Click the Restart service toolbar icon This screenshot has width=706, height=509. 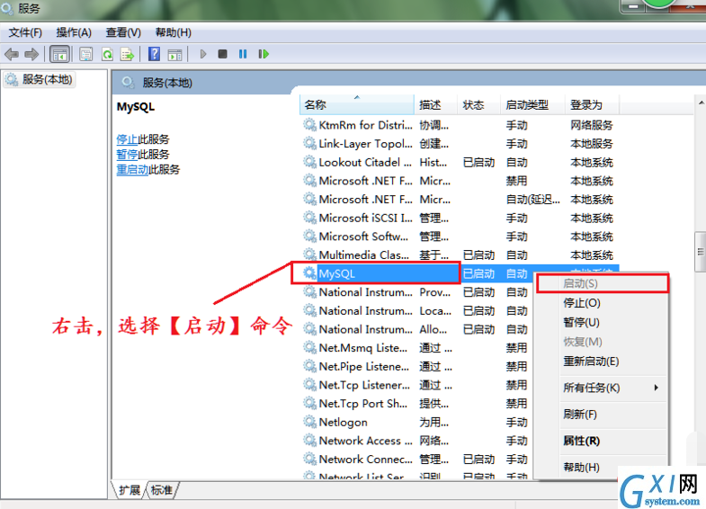pos(264,54)
